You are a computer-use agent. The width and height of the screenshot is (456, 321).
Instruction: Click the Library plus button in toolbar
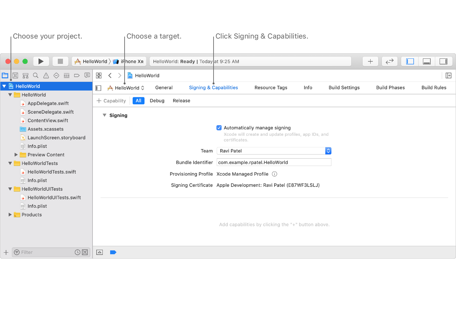coord(370,61)
